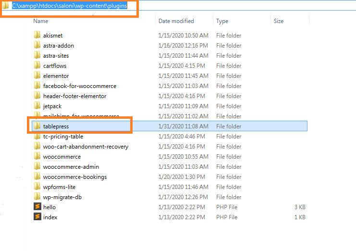356x251 pixels.
Task: Select the tc-pricing-table folder name
Action: (x=63, y=137)
